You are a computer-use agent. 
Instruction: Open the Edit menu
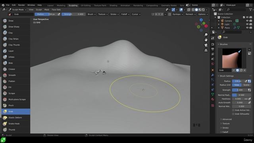14,5
